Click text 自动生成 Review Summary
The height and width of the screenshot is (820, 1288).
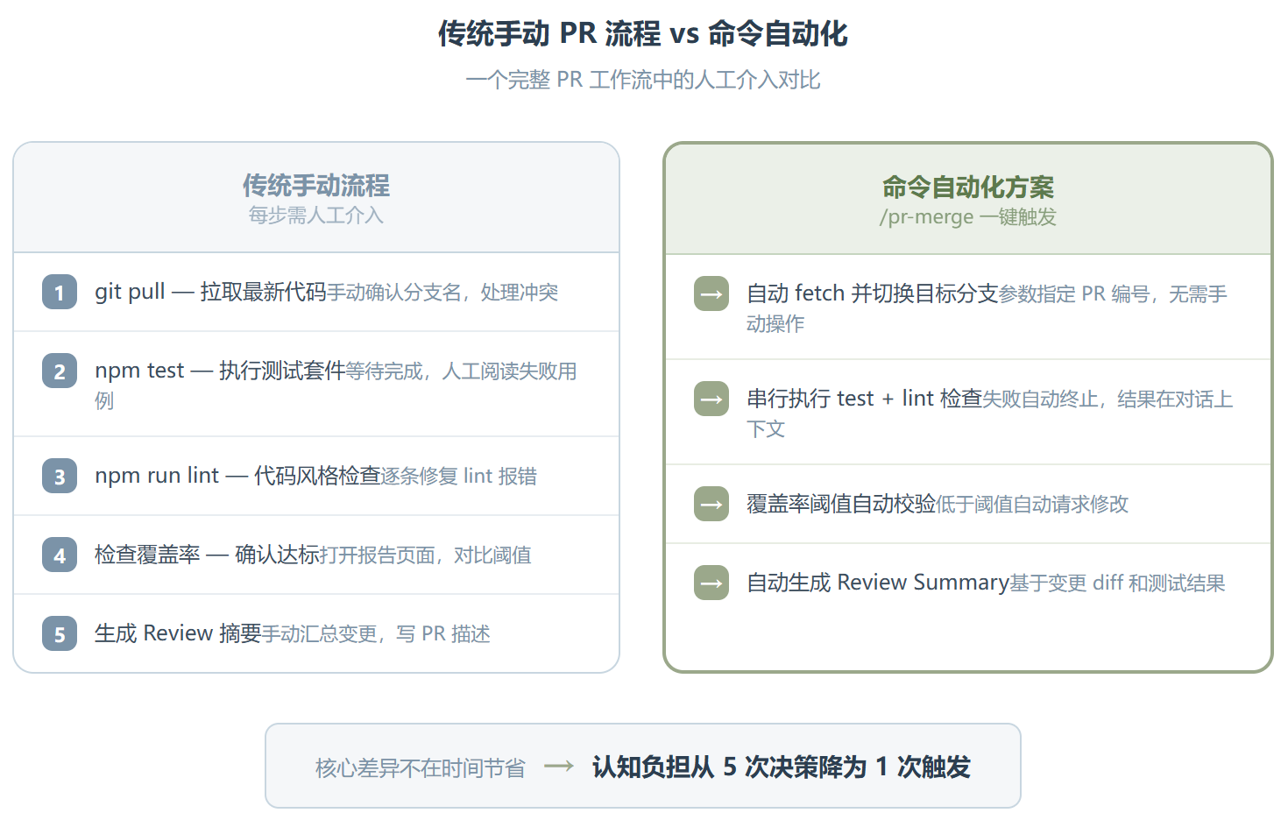[878, 583]
